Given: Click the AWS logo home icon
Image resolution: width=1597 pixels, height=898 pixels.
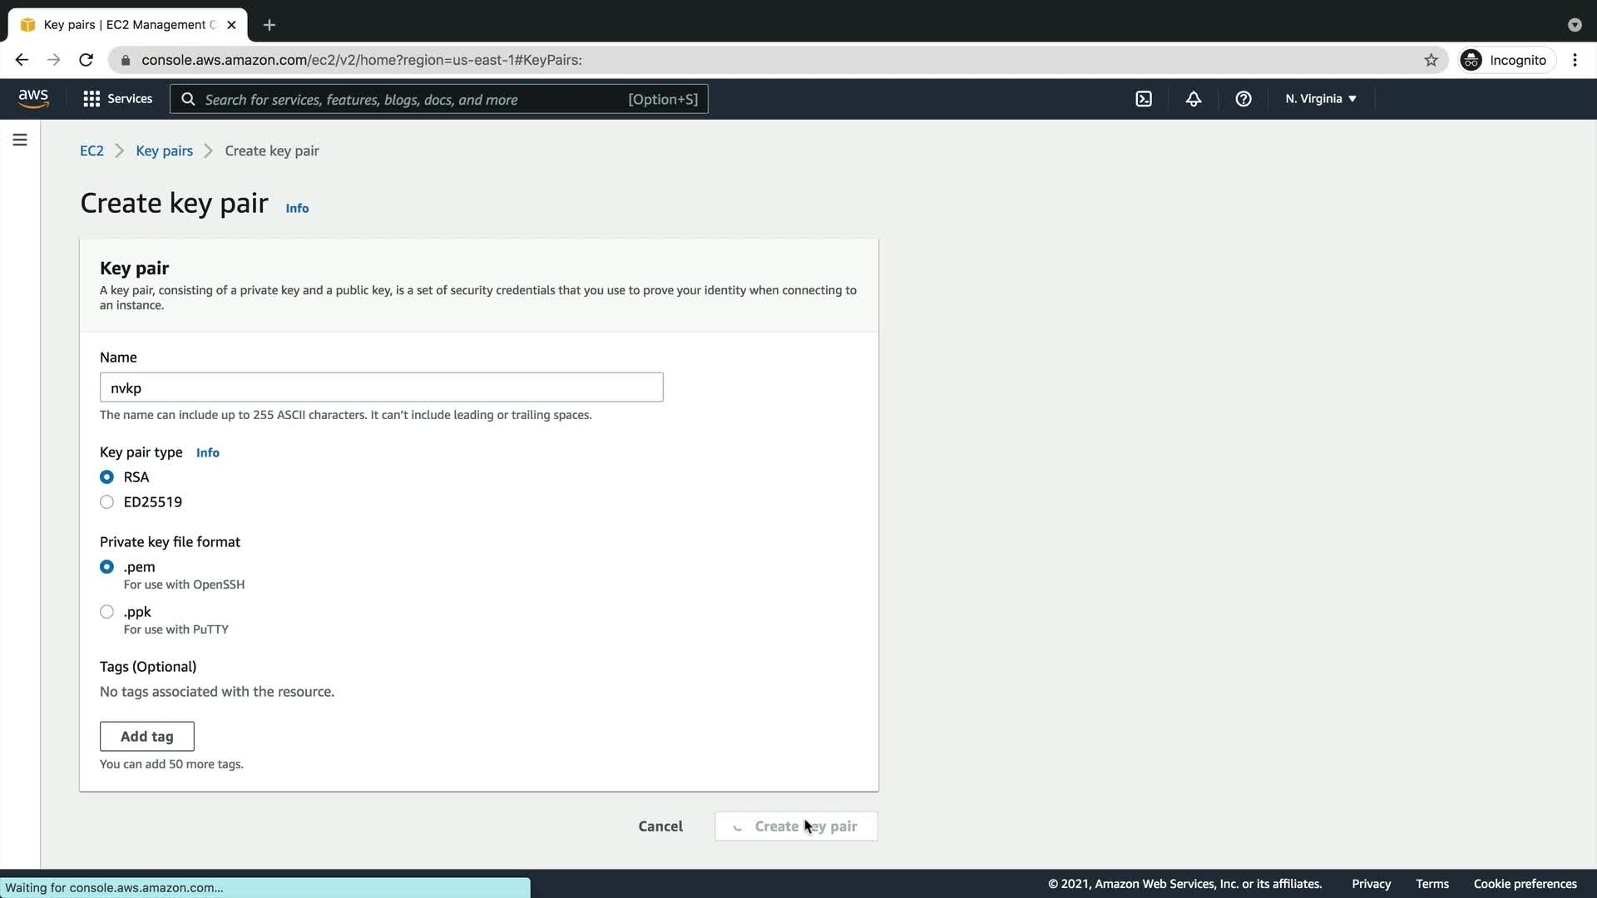Looking at the screenshot, I should (x=33, y=99).
